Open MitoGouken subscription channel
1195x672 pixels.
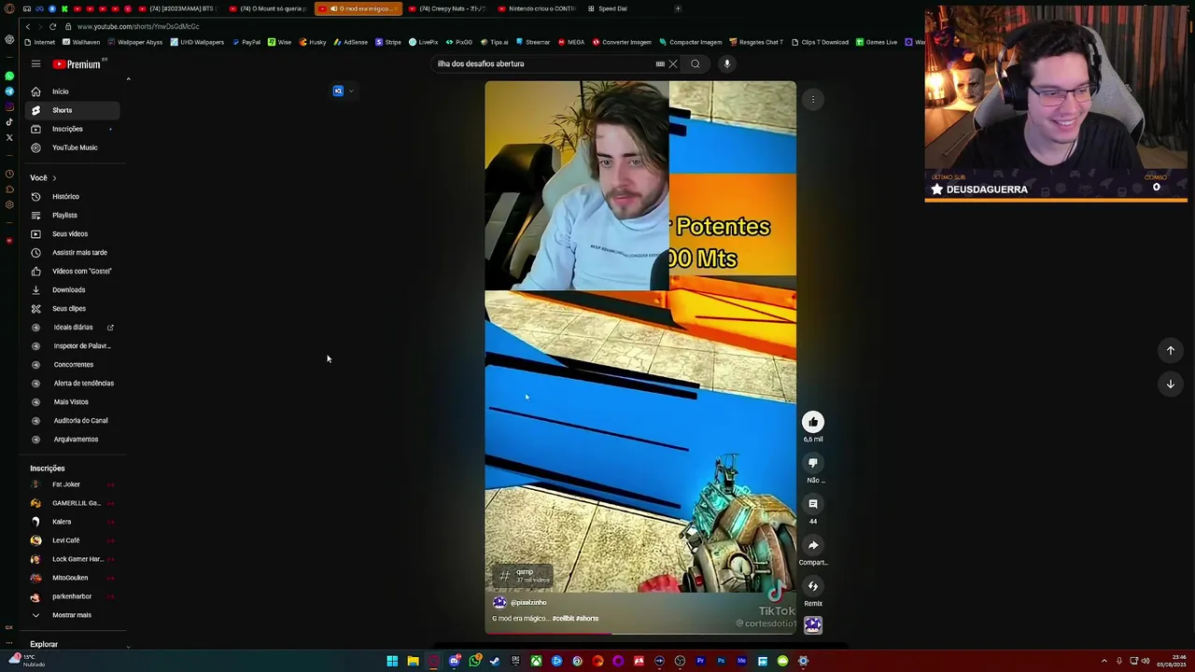[x=73, y=578]
